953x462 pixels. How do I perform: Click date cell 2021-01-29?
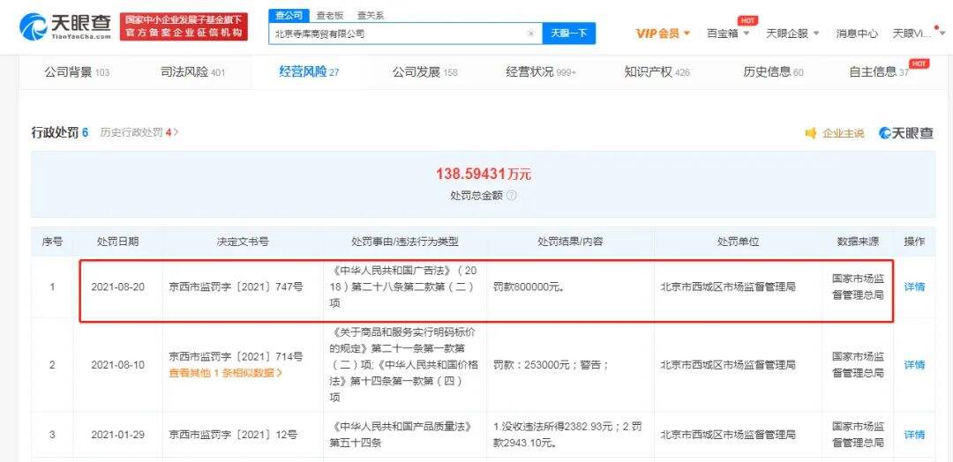pyautogui.click(x=118, y=435)
